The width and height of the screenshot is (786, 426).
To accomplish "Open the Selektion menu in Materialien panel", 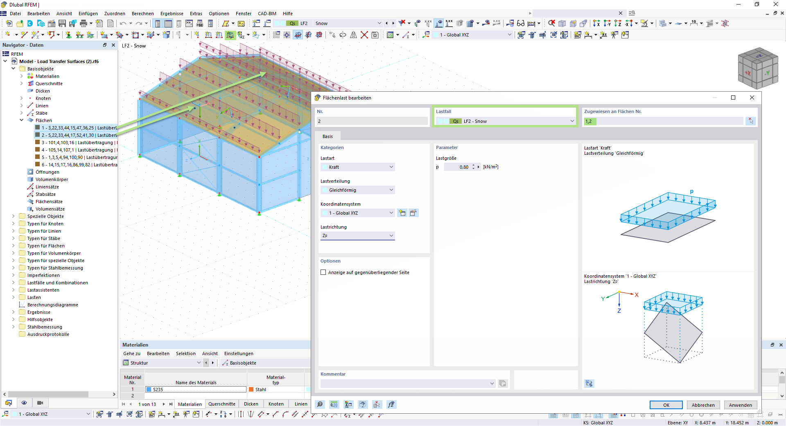I will point(185,353).
